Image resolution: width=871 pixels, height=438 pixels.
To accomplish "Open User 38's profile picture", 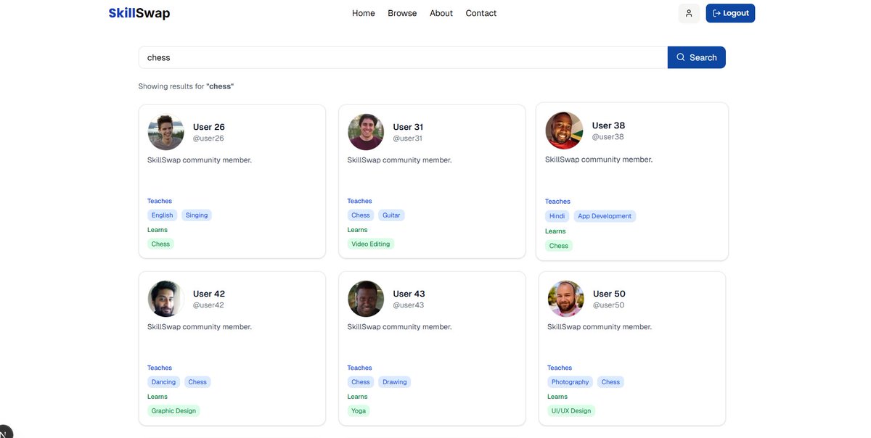I will pyautogui.click(x=564, y=131).
